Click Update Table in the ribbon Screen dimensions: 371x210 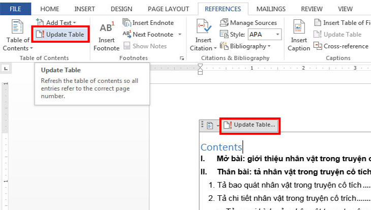pyautogui.click(x=60, y=35)
